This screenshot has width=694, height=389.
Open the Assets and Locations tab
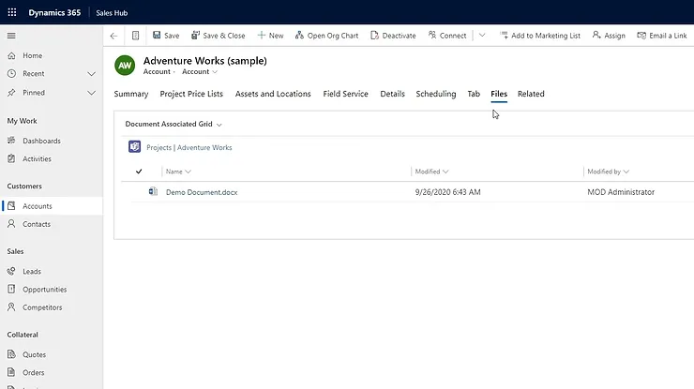[x=273, y=94]
